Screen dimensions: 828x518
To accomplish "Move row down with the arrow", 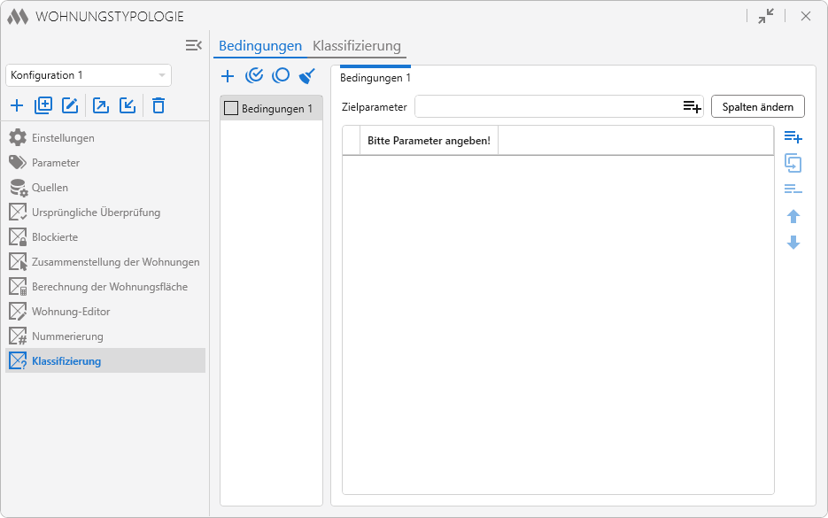I will point(793,243).
